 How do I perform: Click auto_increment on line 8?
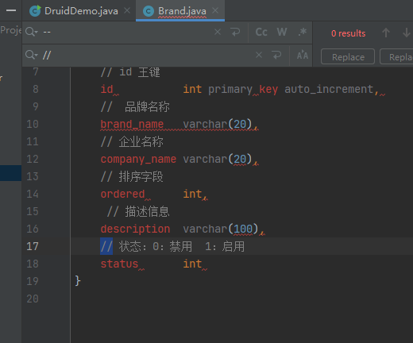[329, 89]
